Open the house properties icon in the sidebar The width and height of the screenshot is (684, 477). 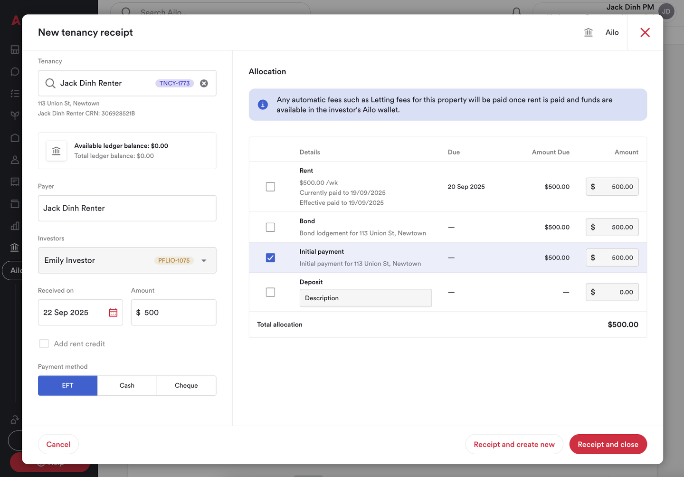pyautogui.click(x=15, y=138)
